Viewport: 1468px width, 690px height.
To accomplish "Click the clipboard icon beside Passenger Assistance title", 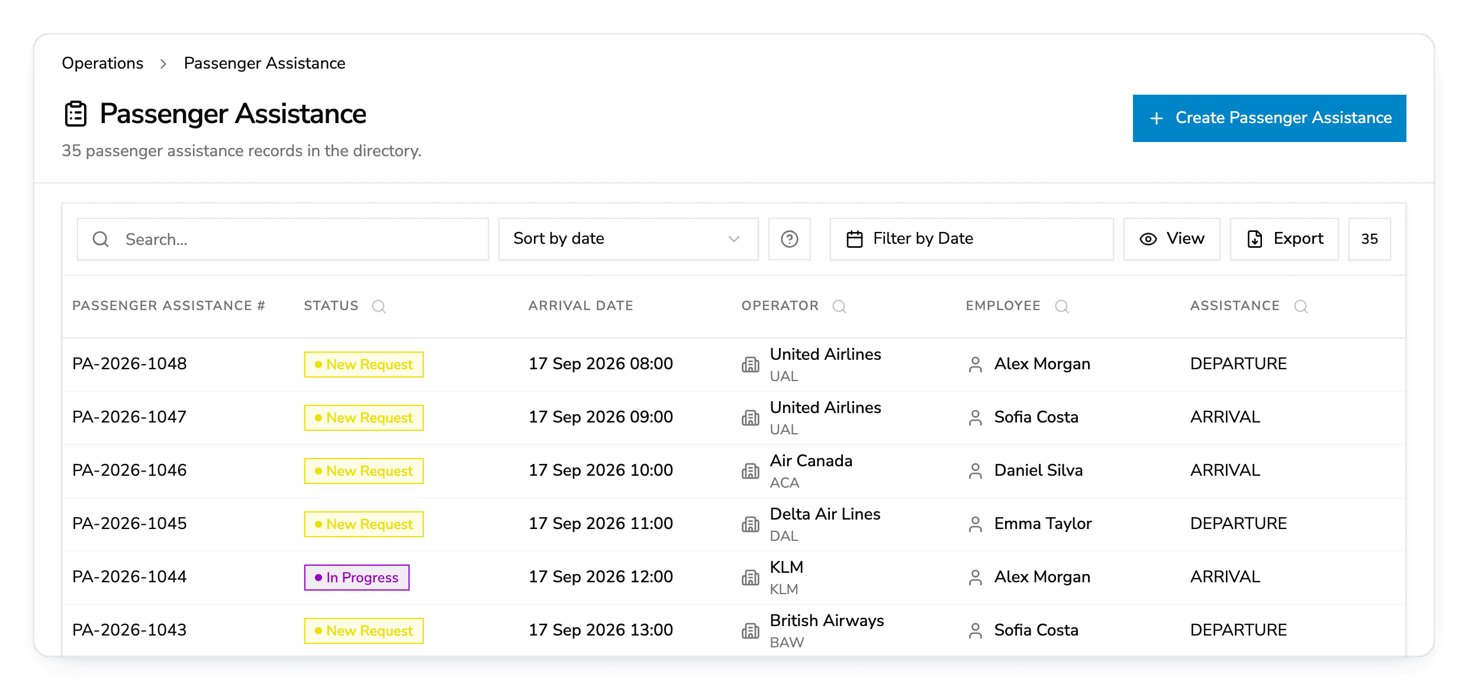I will [x=76, y=114].
